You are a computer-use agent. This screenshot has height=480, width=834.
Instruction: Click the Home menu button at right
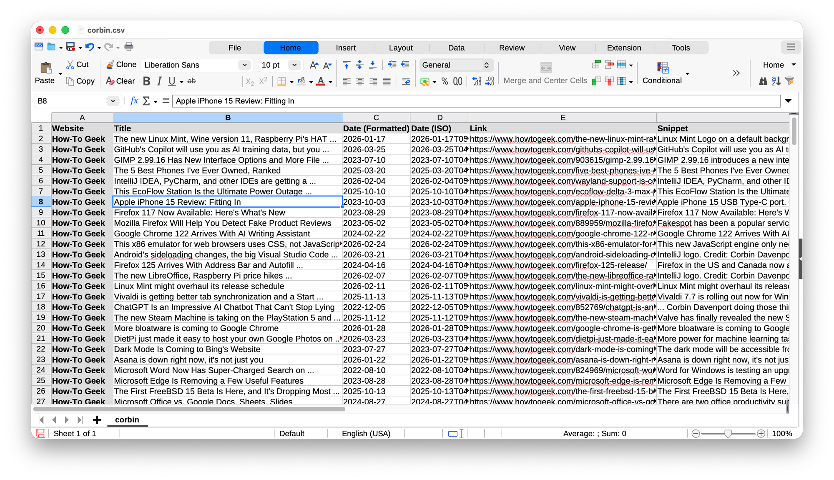pyautogui.click(x=779, y=65)
